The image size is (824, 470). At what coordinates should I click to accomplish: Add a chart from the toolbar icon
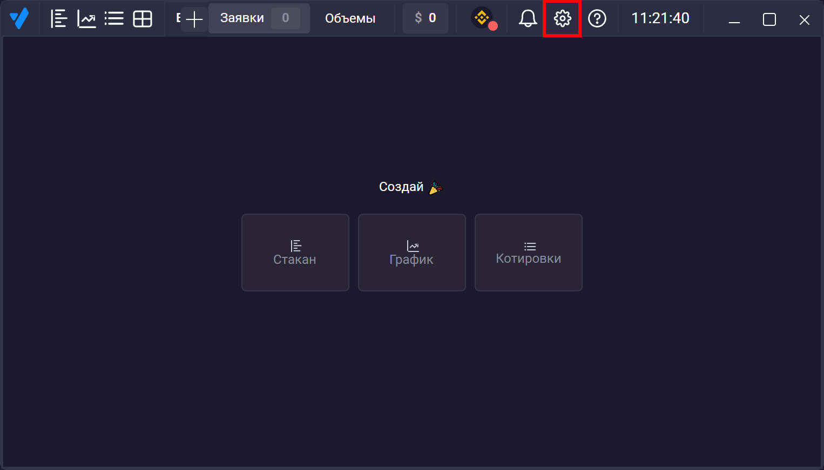coord(86,19)
